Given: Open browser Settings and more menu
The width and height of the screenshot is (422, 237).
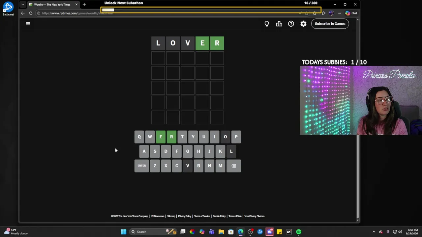Looking at the screenshot, I should point(339,13).
